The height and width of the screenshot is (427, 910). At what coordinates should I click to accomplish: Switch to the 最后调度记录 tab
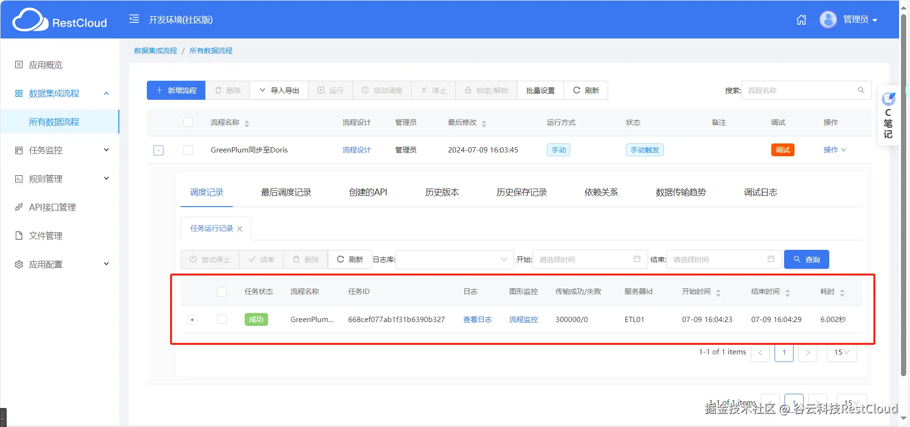(286, 192)
